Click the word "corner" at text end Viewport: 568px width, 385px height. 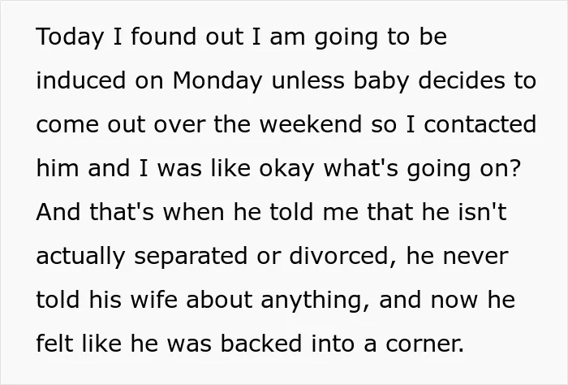(x=424, y=344)
